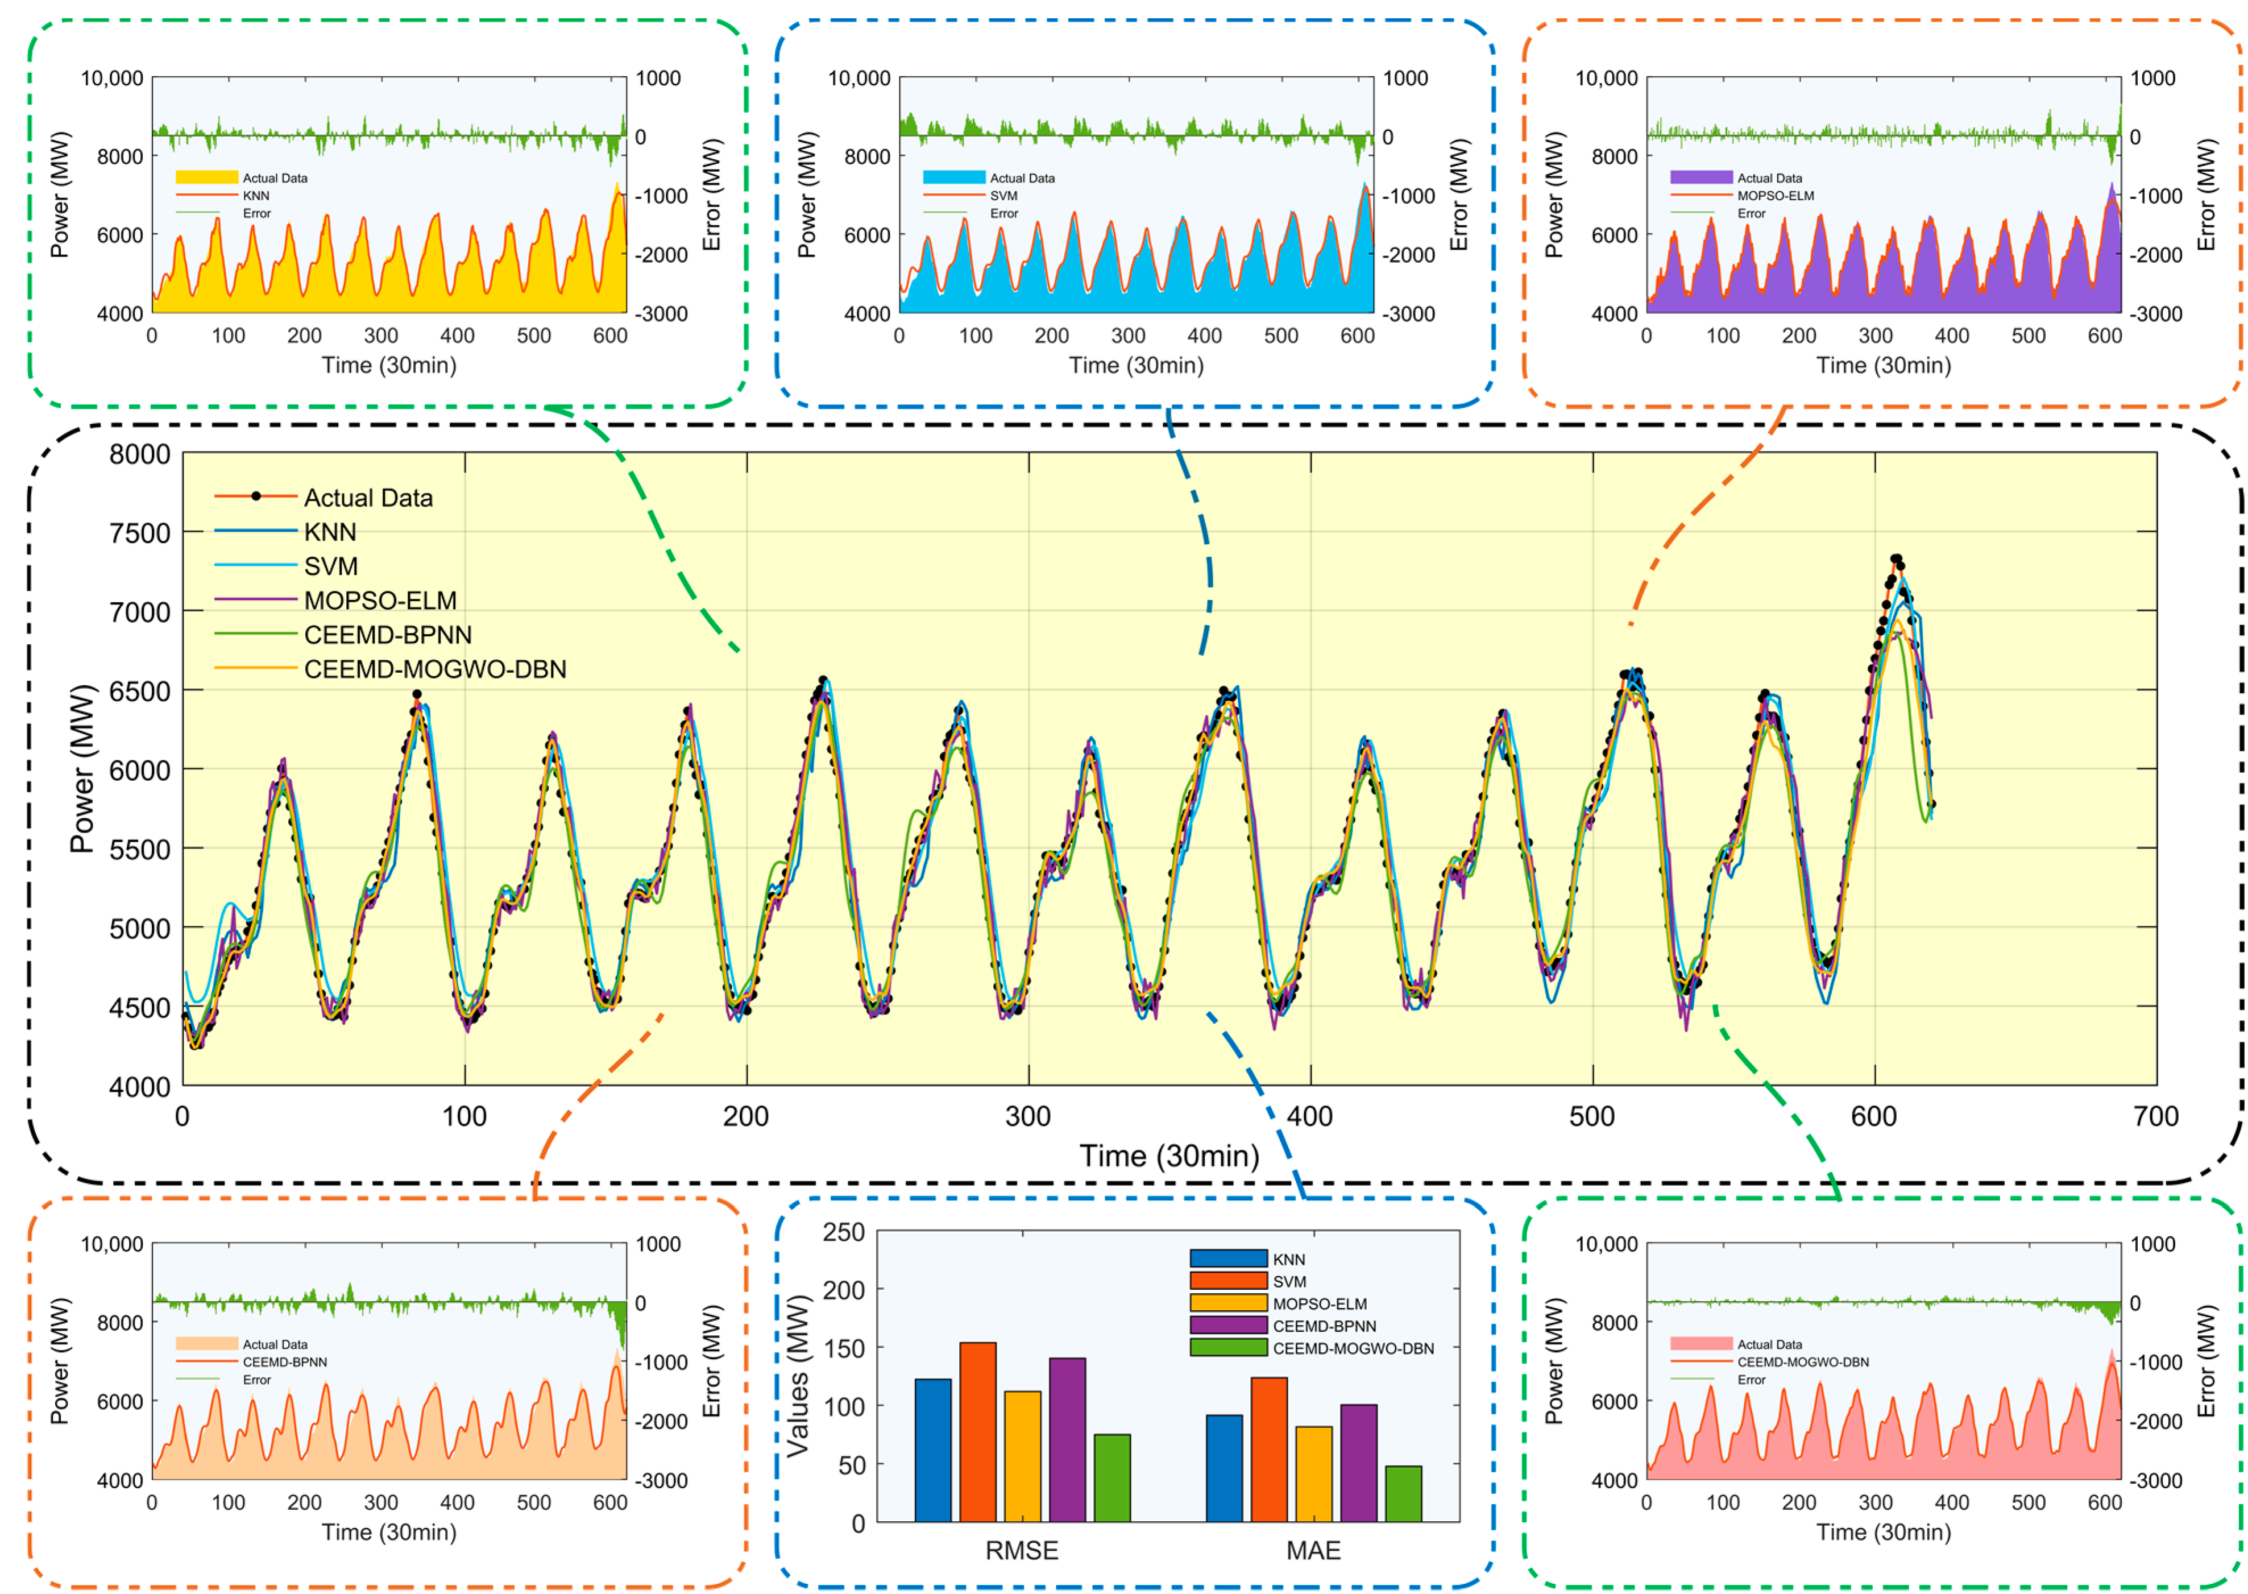
Task: Click the purple CEEMD-BPNN bar under RMSE
Action: (x=1067, y=1440)
